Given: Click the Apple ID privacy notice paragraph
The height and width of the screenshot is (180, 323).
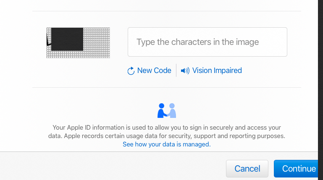Looking at the screenshot, I should (x=167, y=131).
